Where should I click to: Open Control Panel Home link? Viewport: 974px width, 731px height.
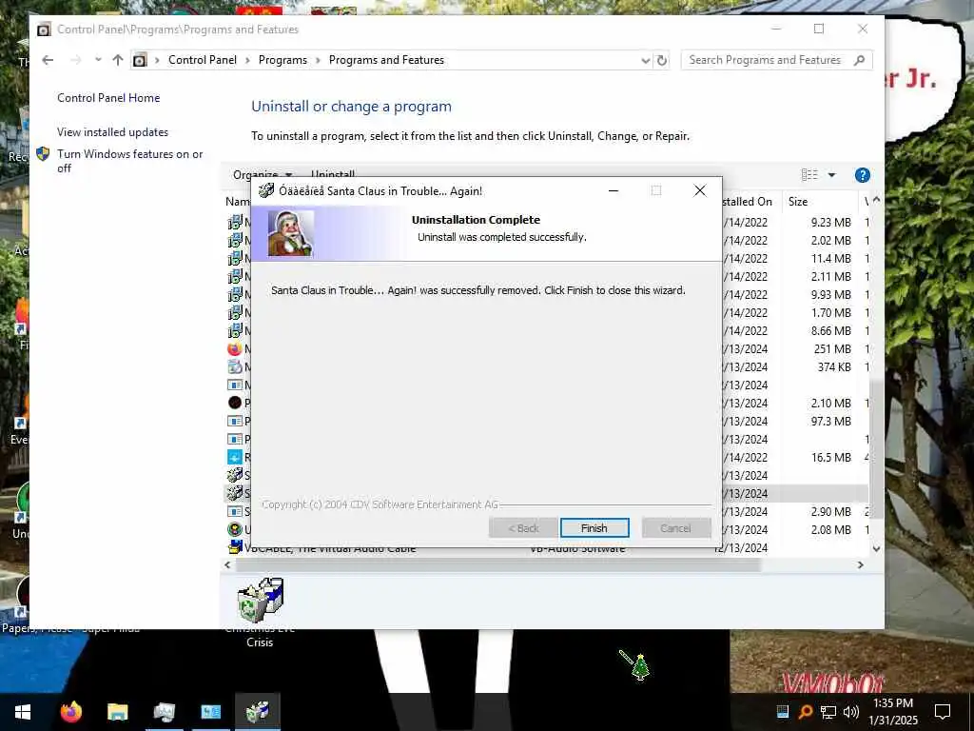108,98
